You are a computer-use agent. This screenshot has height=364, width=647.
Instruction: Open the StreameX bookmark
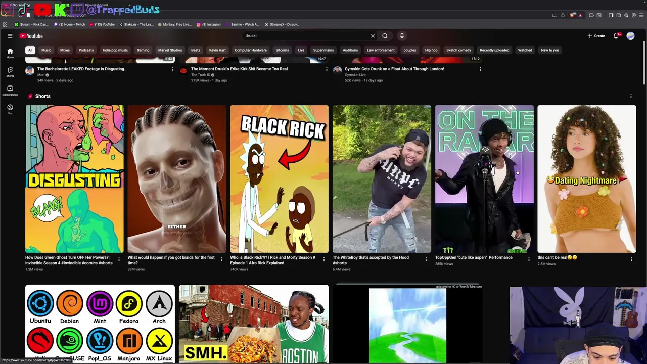tap(282, 24)
